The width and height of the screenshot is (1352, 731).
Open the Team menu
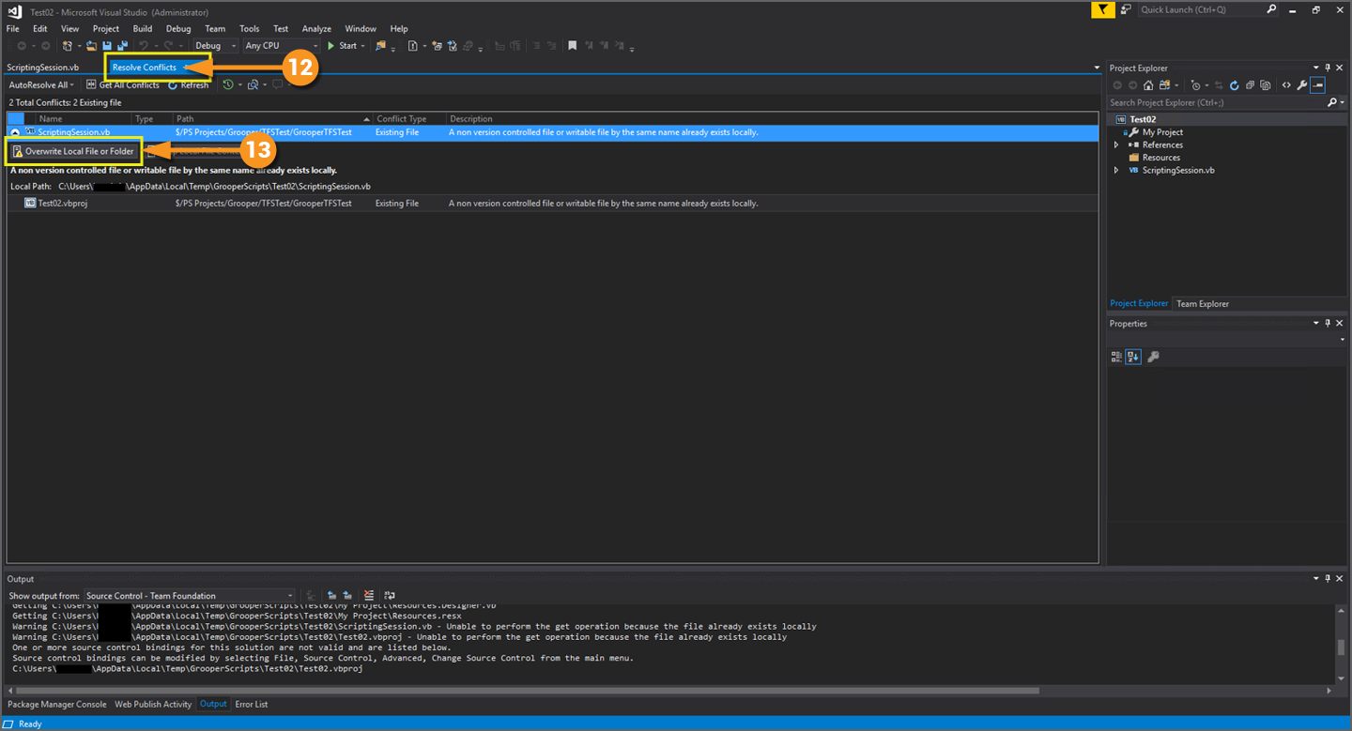[x=215, y=29]
